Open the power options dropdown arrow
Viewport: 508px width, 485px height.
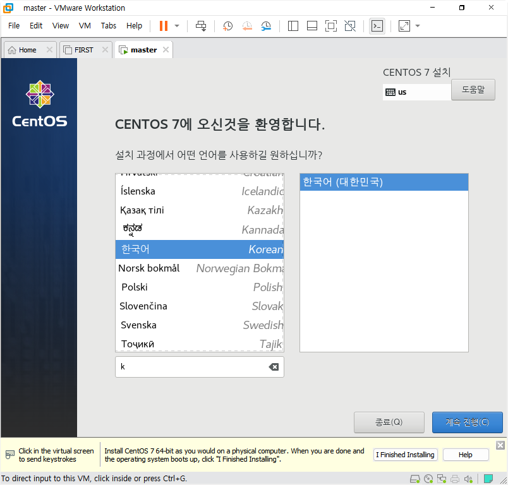177,26
